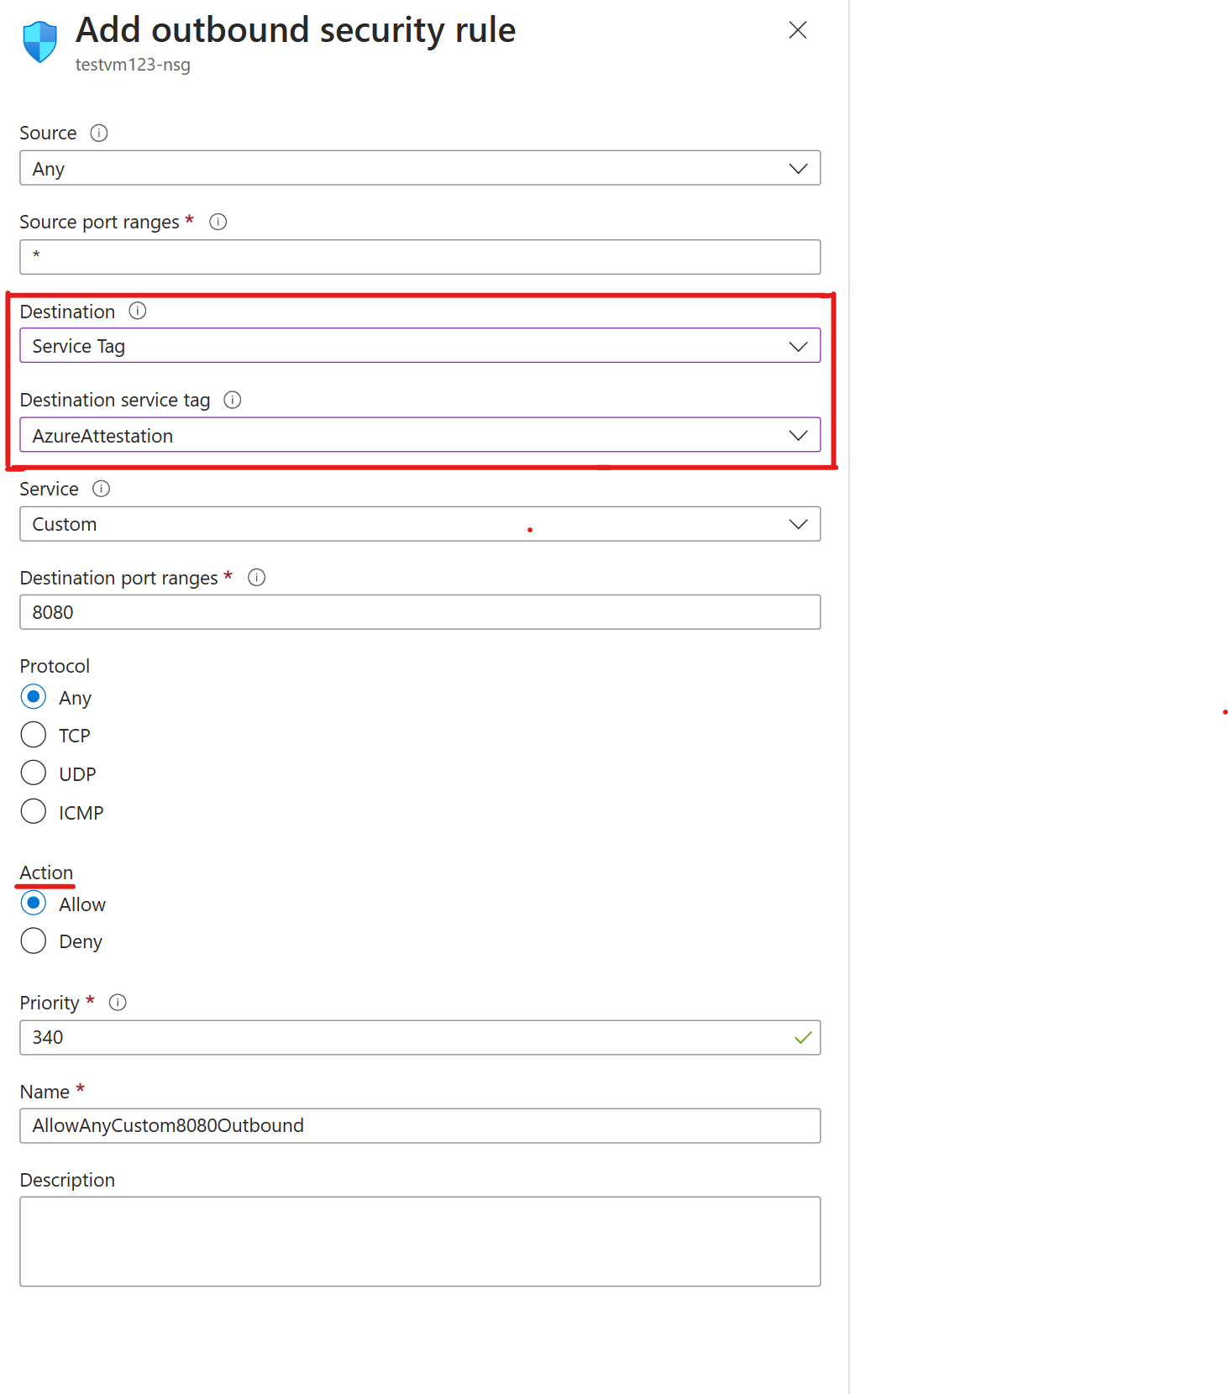The image size is (1228, 1394).
Task: Click the Action section label
Action: (x=46, y=873)
